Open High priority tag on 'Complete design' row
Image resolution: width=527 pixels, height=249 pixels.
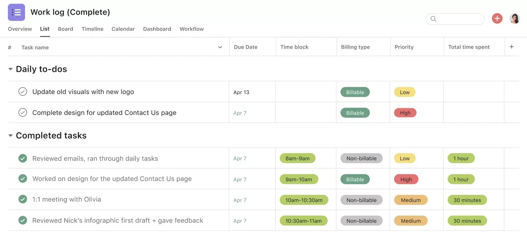[x=405, y=113]
